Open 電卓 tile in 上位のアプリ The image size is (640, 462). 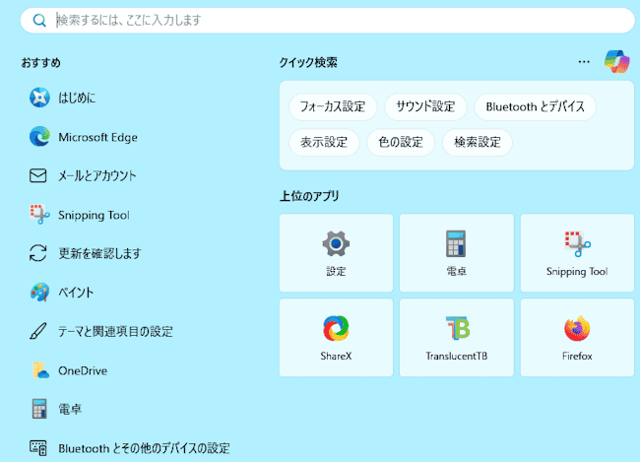pos(456,253)
